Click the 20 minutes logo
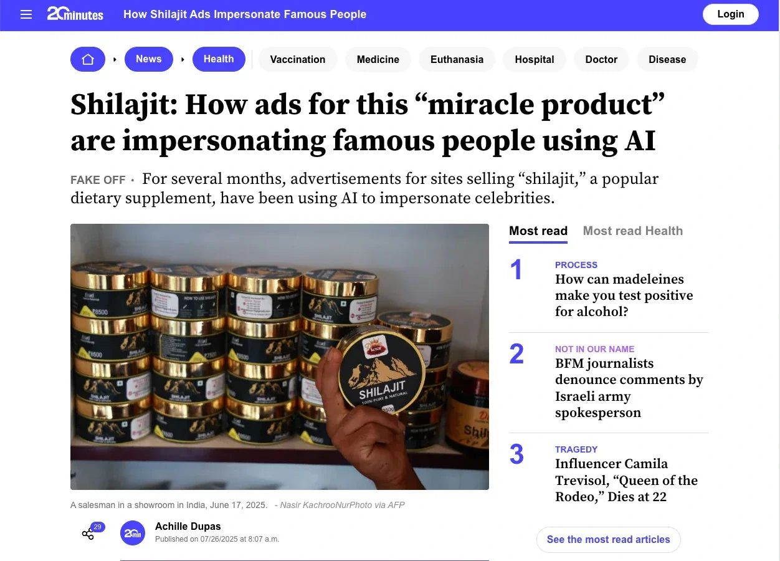This screenshot has width=780, height=561. click(75, 14)
